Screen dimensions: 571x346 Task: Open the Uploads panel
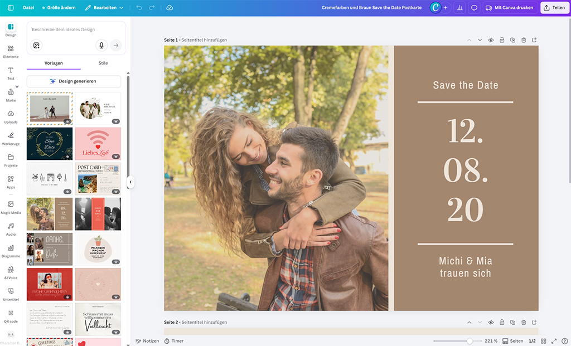click(11, 117)
